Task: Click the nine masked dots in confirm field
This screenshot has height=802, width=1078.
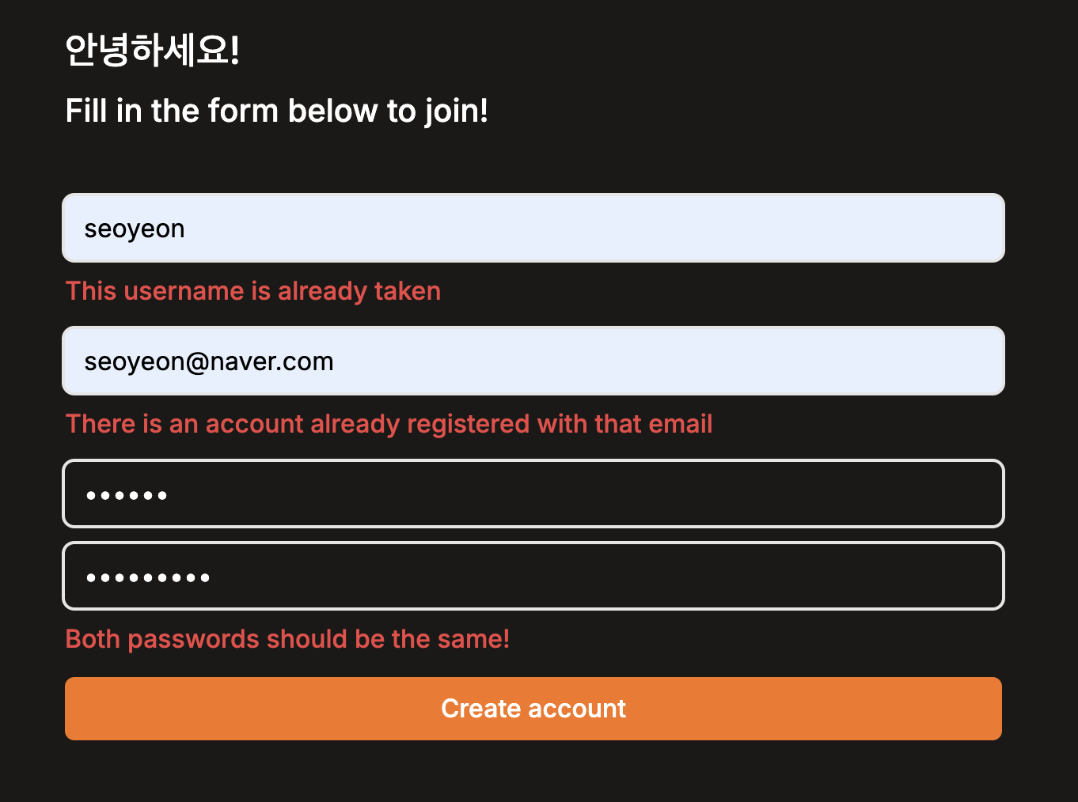Action: (x=148, y=578)
